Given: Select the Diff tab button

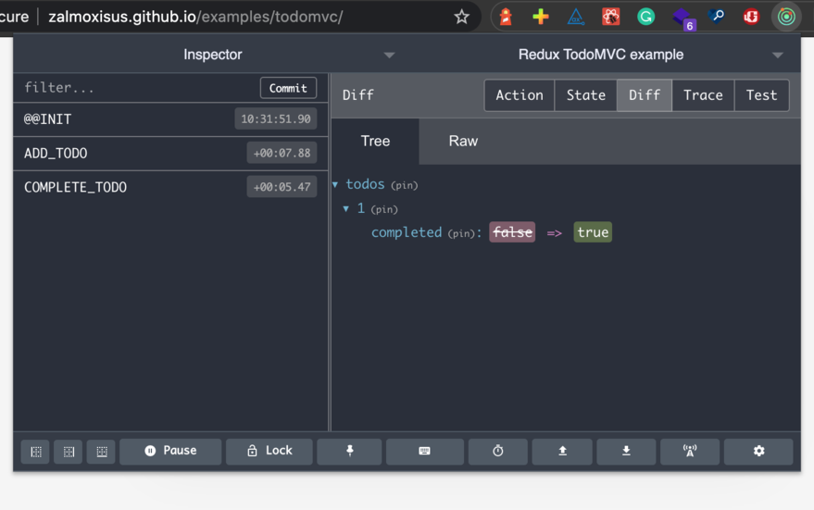Looking at the screenshot, I should coord(645,95).
